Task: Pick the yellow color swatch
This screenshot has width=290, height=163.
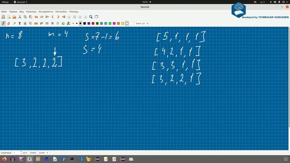Action: tap(123, 24)
